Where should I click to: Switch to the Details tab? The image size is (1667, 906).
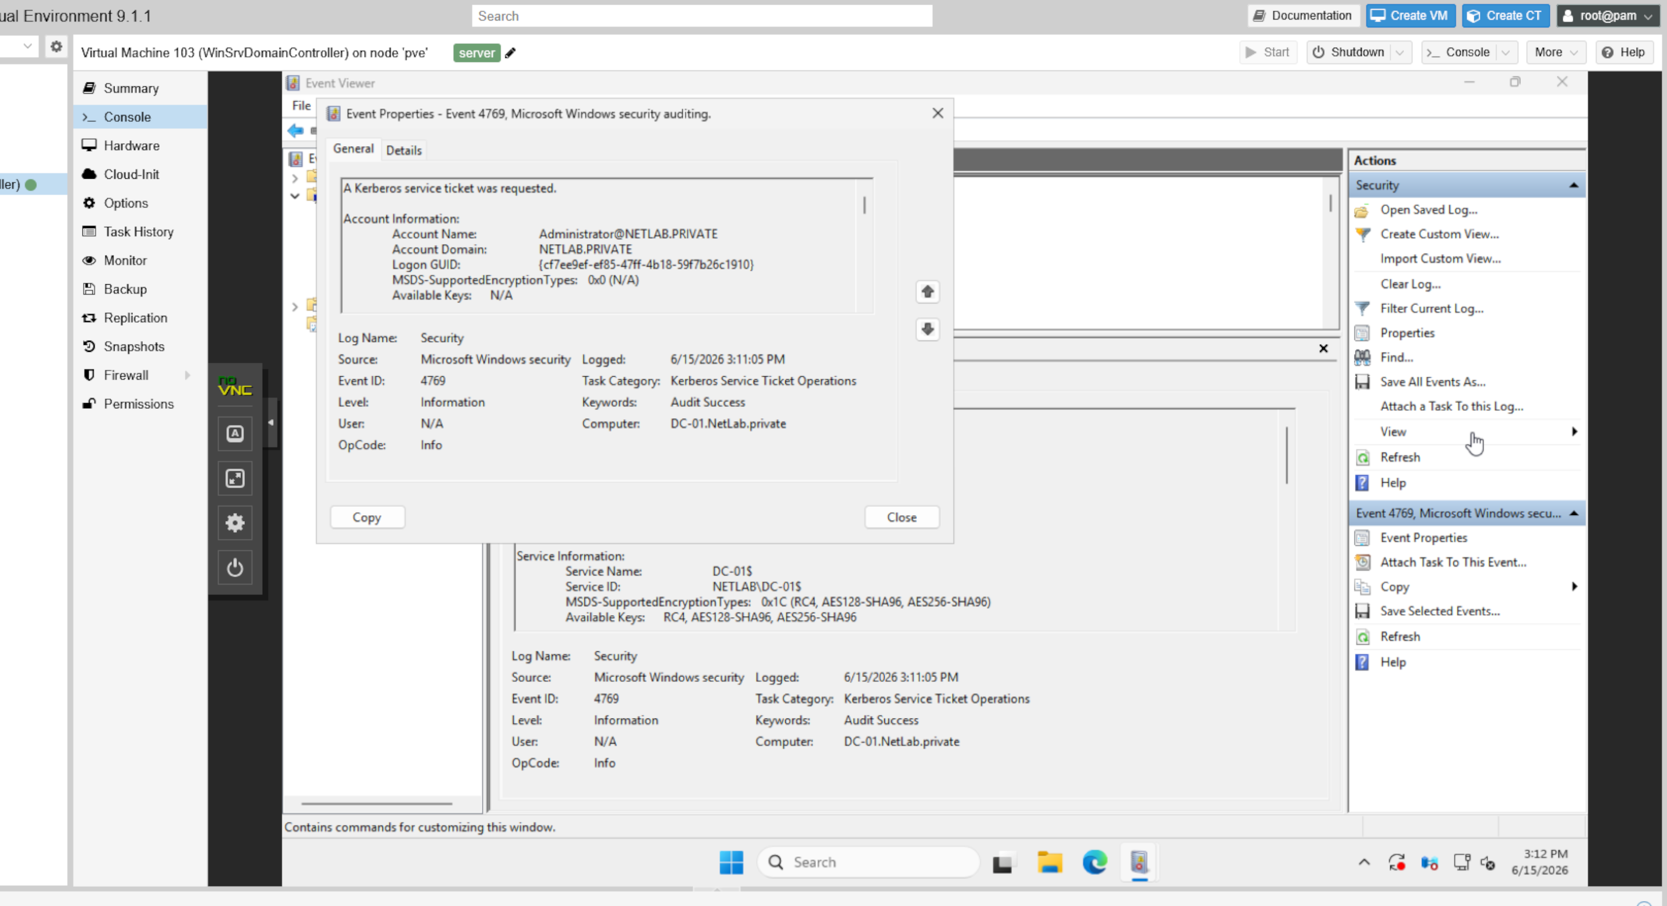tap(404, 150)
